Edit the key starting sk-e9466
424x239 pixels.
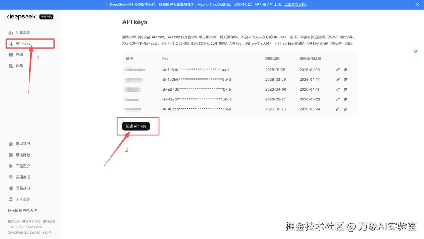(338, 89)
